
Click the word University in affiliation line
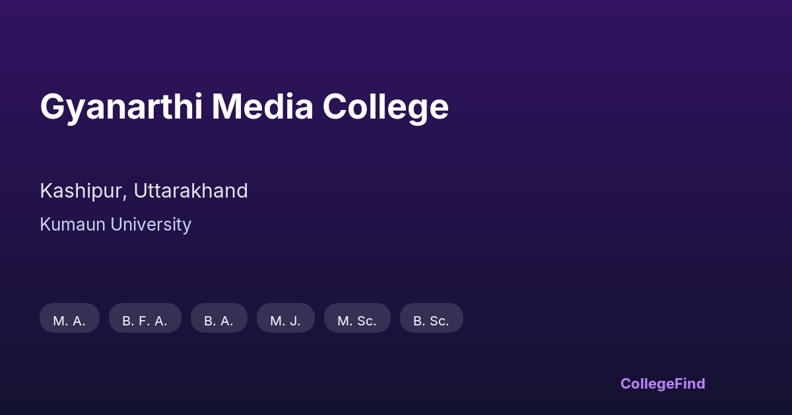pos(150,225)
